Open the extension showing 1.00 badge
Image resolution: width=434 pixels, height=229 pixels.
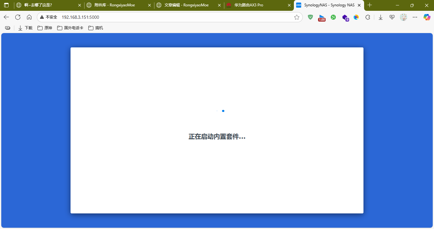(x=322, y=18)
